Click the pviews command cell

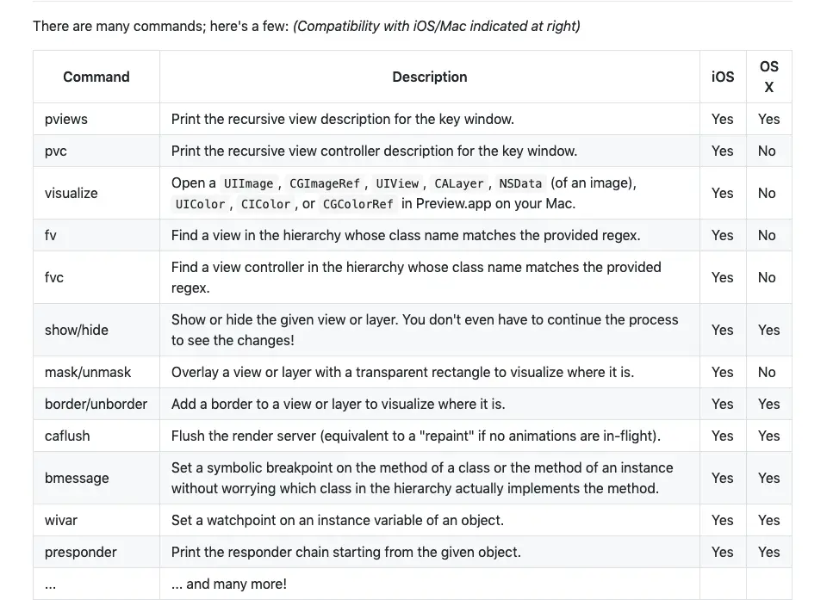(x=66, y=119)
